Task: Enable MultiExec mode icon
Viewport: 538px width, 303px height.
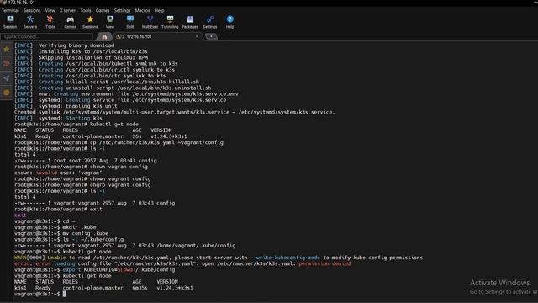Action: [x=150, y=22]
